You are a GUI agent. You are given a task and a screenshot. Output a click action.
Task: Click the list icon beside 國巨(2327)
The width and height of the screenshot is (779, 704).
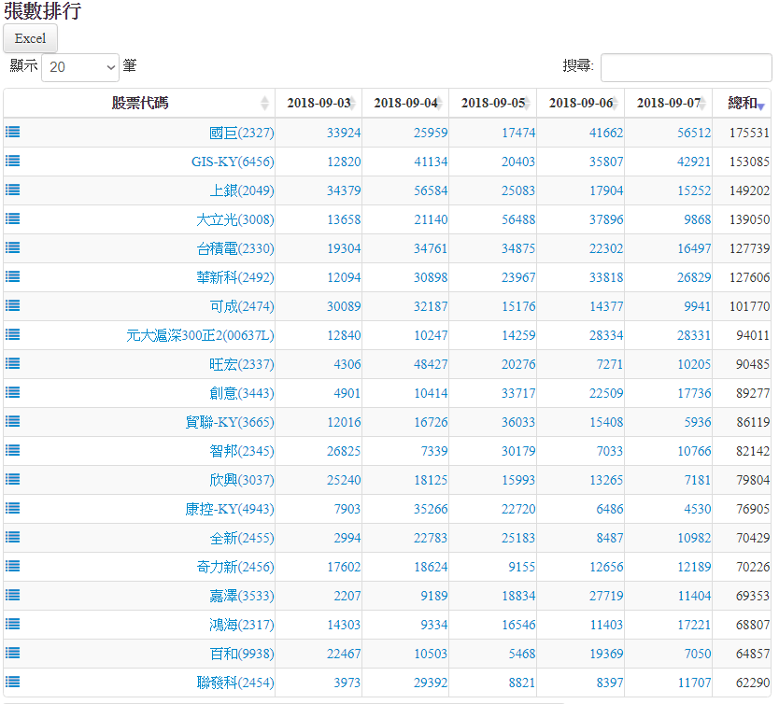12,132
